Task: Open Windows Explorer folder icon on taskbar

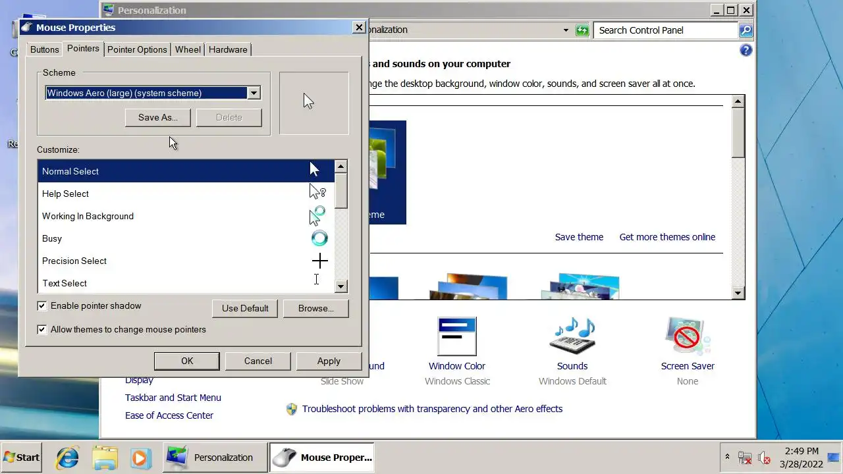Action: point(105,458)
